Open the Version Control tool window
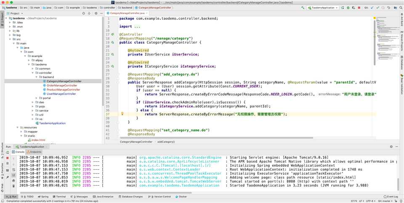This screenshot has height=203, width=404. point(159,197)
